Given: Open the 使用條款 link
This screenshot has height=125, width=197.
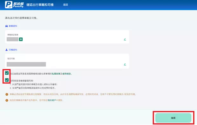Looking at the screenshot, I should (67, 74).
